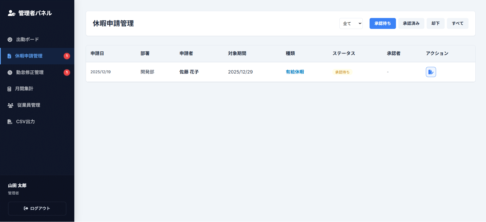Click the leave request document icon

(9, 56)
